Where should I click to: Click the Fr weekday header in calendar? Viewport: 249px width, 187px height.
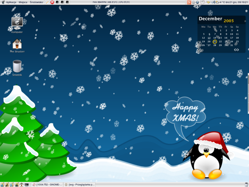pos(226,27)
